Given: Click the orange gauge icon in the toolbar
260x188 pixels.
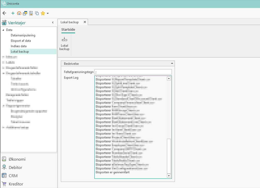Looking at the screenshot, I should 19,13.
